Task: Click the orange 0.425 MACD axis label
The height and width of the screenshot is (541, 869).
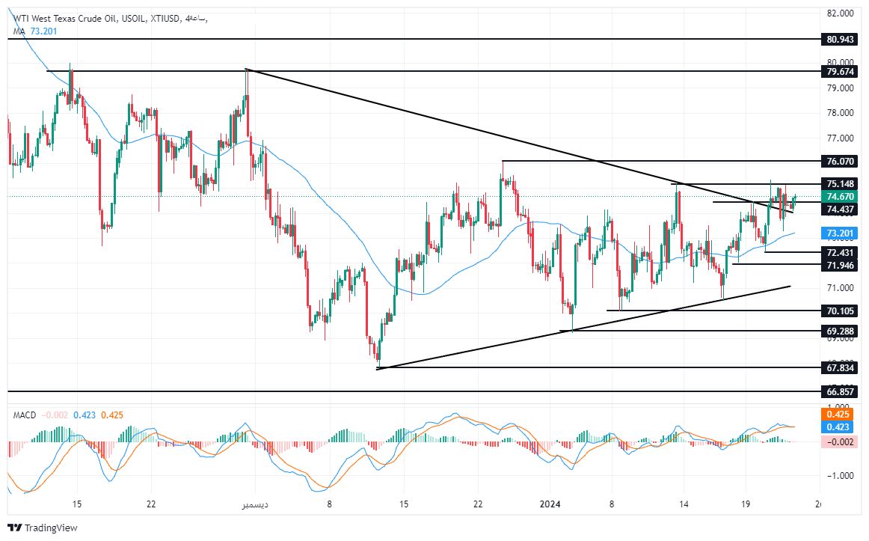Action: (838, 414)
